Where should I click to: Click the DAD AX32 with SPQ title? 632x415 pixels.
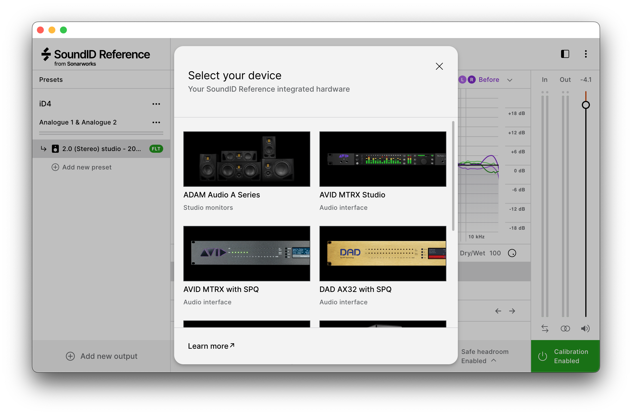[x=355, y=289]
